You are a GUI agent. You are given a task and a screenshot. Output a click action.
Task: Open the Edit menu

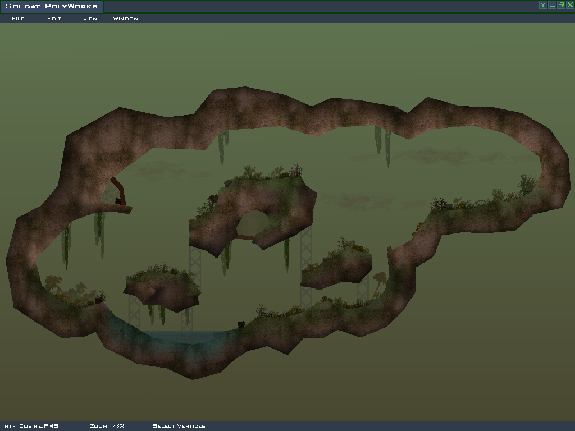(54, 19)
